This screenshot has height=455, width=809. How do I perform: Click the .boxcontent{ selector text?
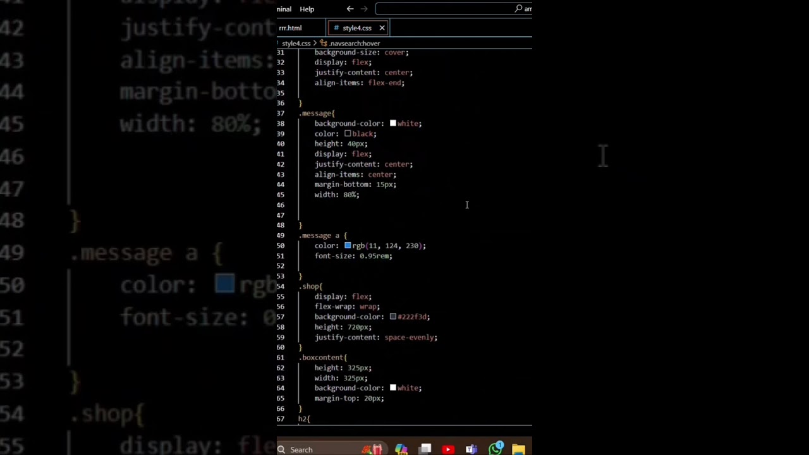pos(323,358)
